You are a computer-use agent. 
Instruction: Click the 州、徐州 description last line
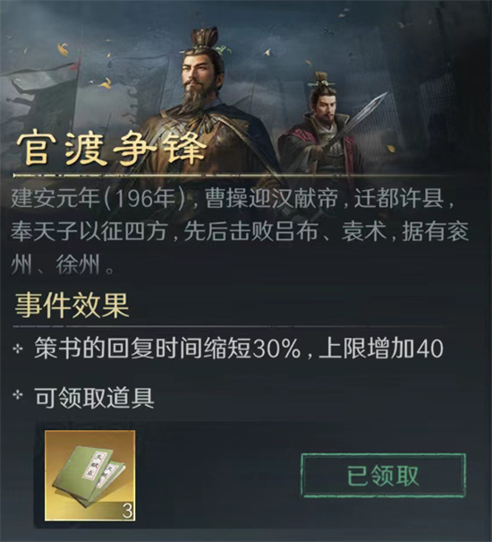(63, 265)
